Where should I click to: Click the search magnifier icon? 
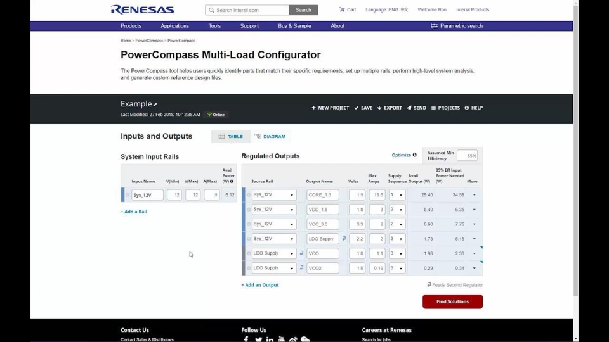point(211,10)
